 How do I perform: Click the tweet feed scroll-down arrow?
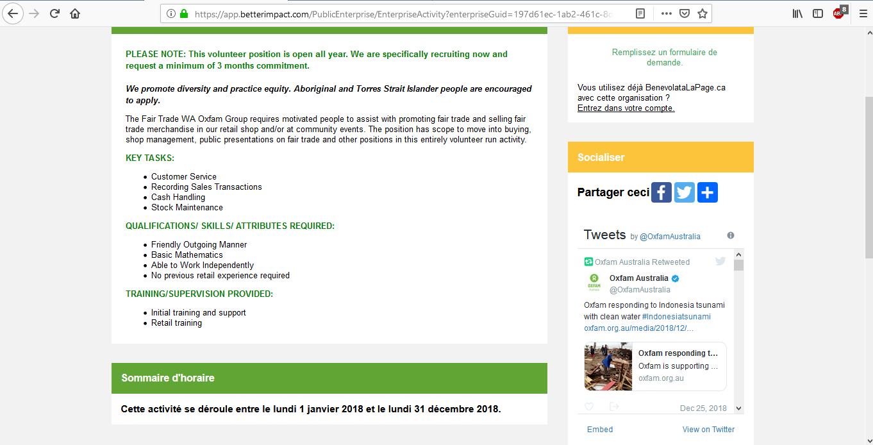tap(739, 408)
